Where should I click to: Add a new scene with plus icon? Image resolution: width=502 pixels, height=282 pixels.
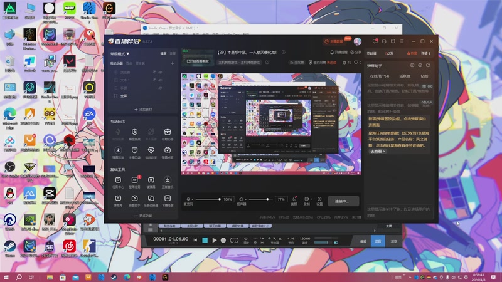172,63
